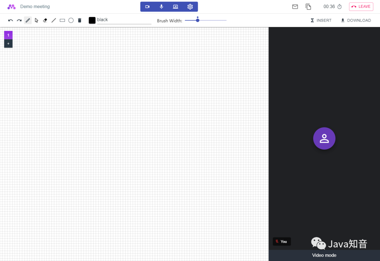Open the mail invite icon
The width and height of the screenshot is (380, 261).
point(295,7)
